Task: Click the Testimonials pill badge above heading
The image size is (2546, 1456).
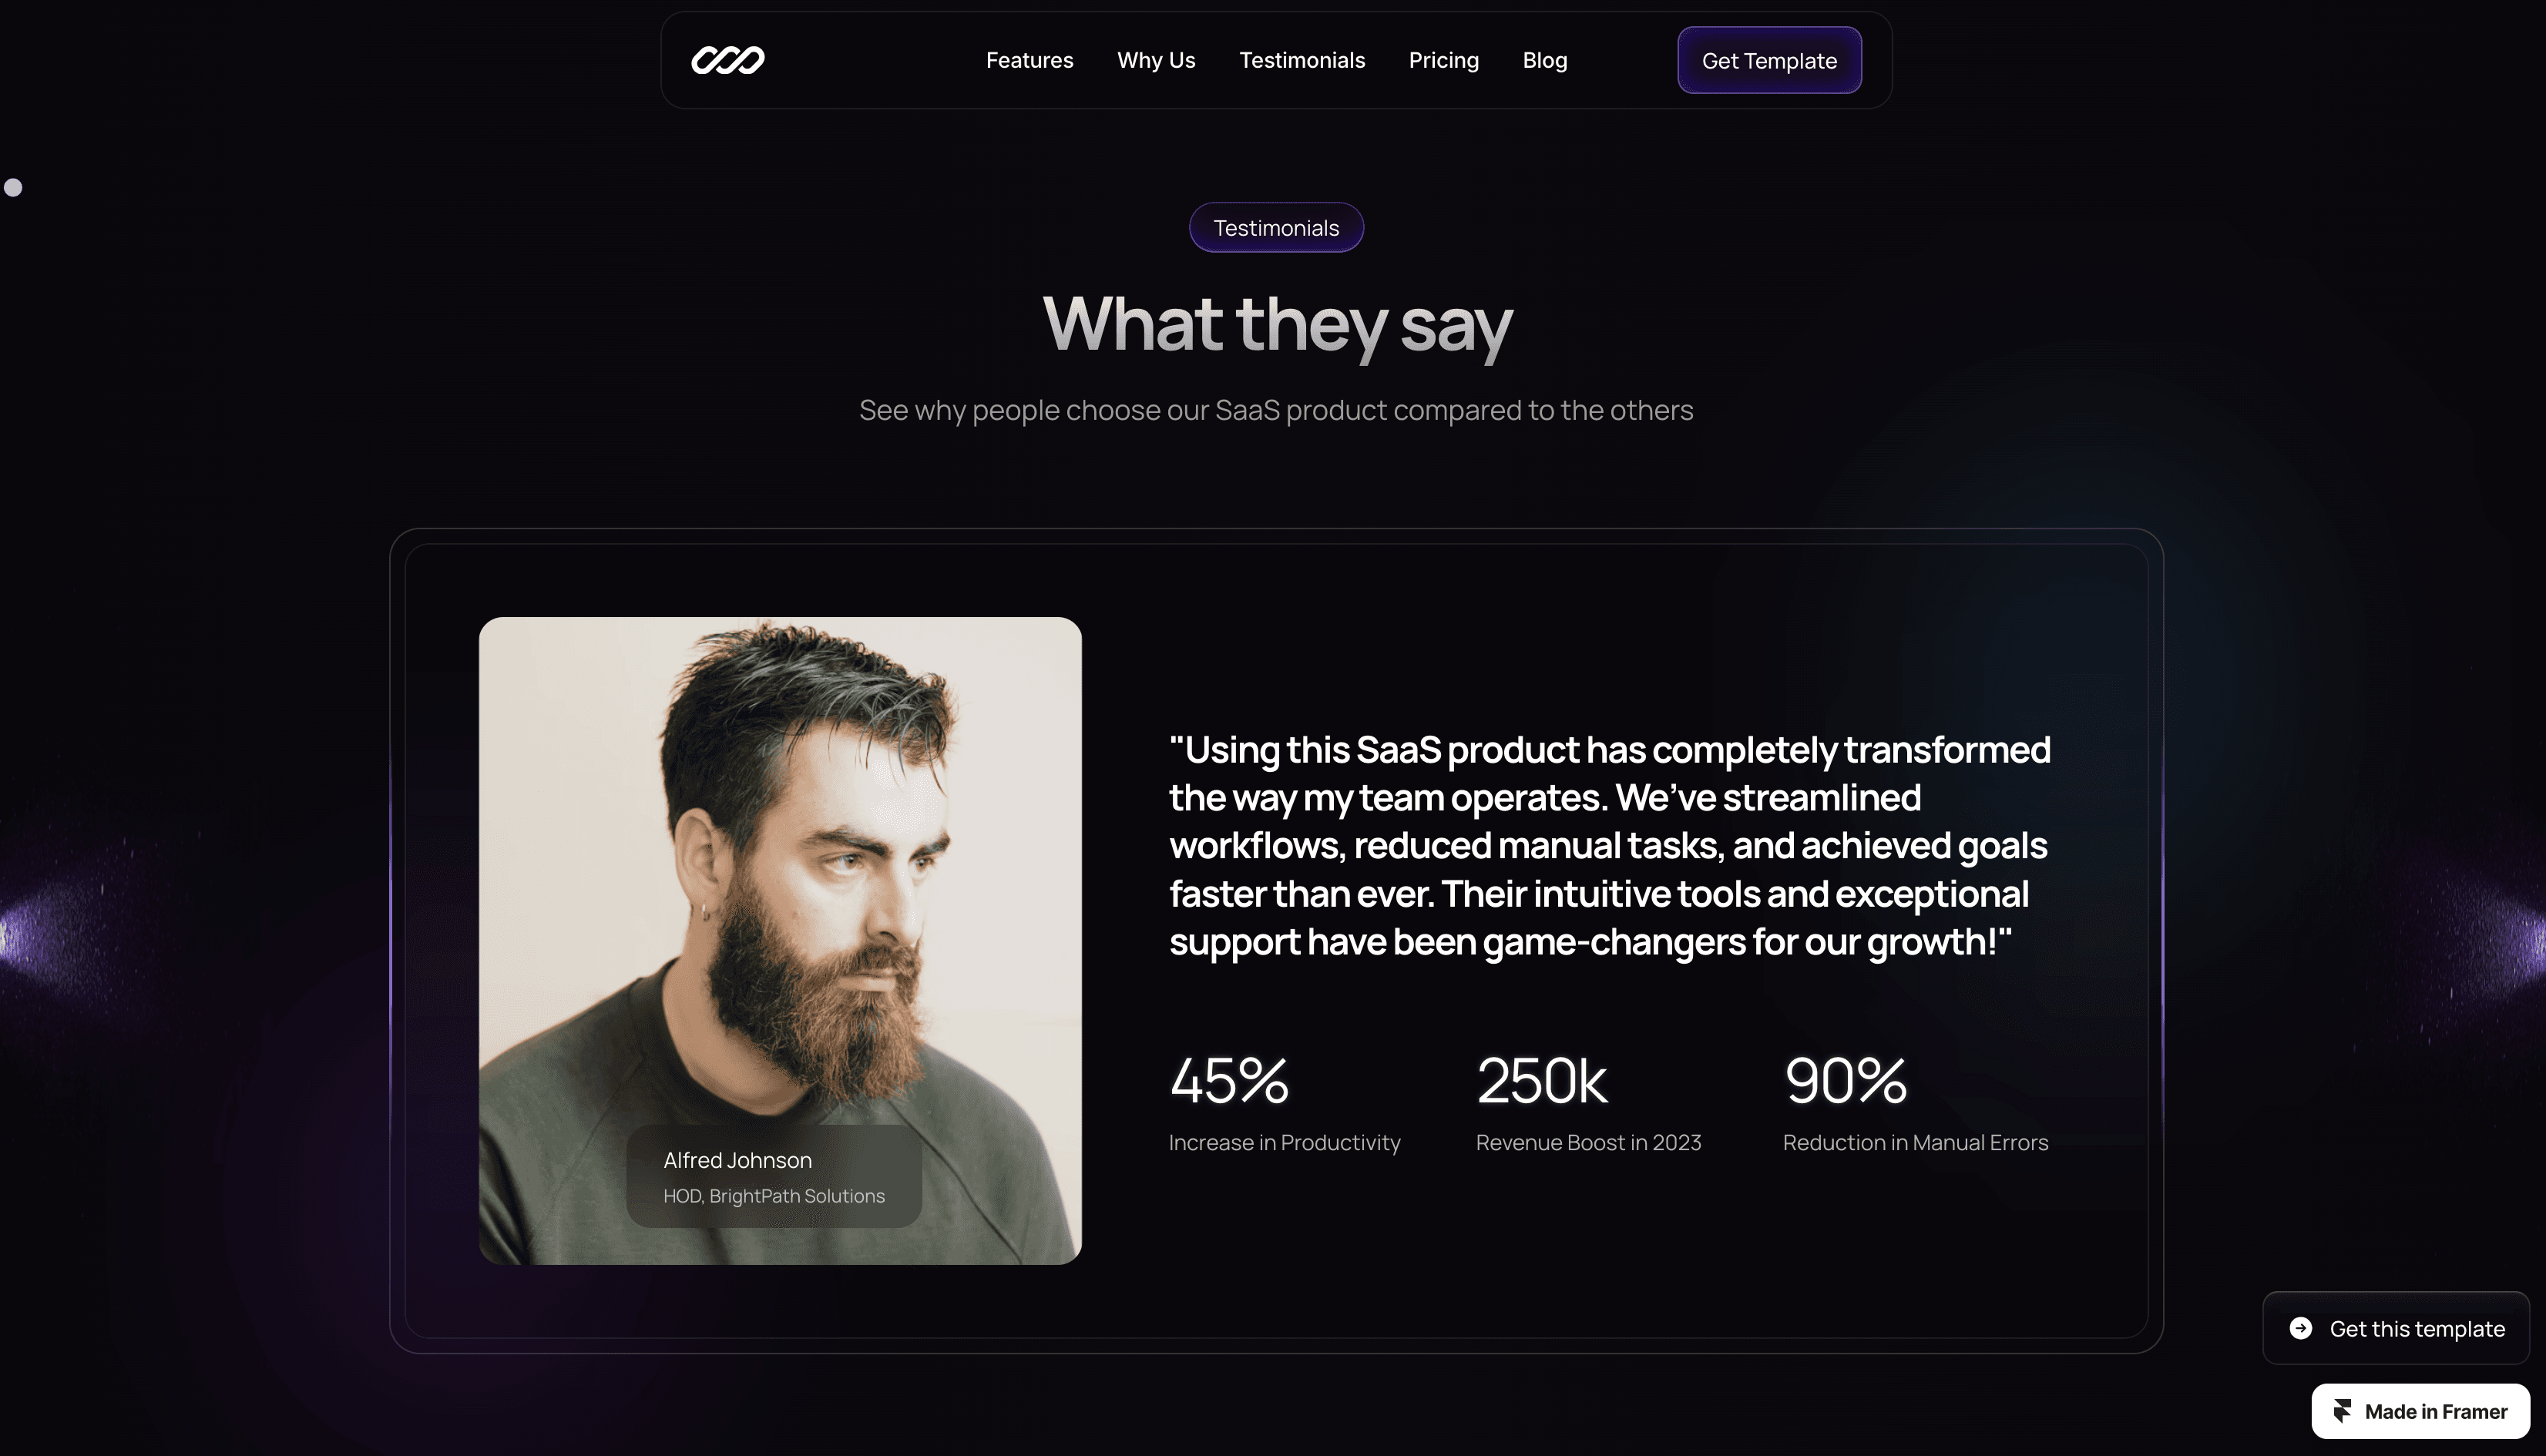Action: click(1276, 228)
